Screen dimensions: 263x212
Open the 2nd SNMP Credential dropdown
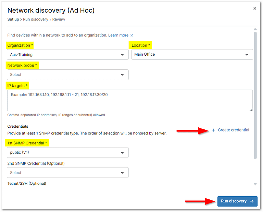tap(67, 173)
